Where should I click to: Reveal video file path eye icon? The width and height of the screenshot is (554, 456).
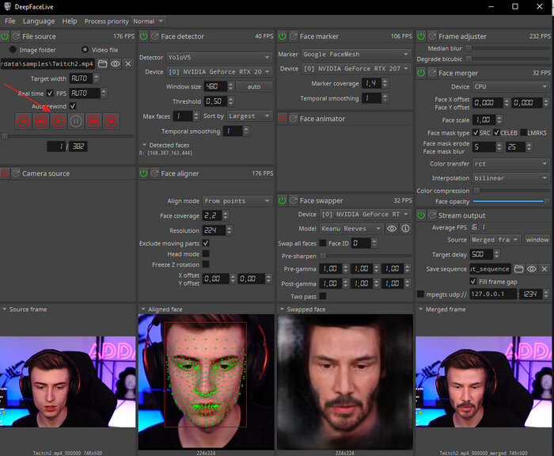116,63
